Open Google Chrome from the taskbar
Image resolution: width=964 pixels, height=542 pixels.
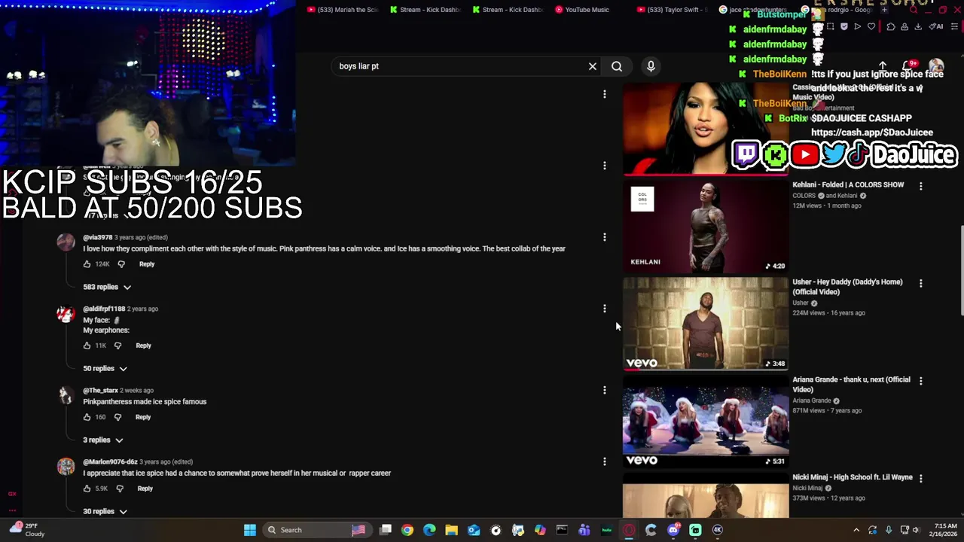tap(407, 530)
